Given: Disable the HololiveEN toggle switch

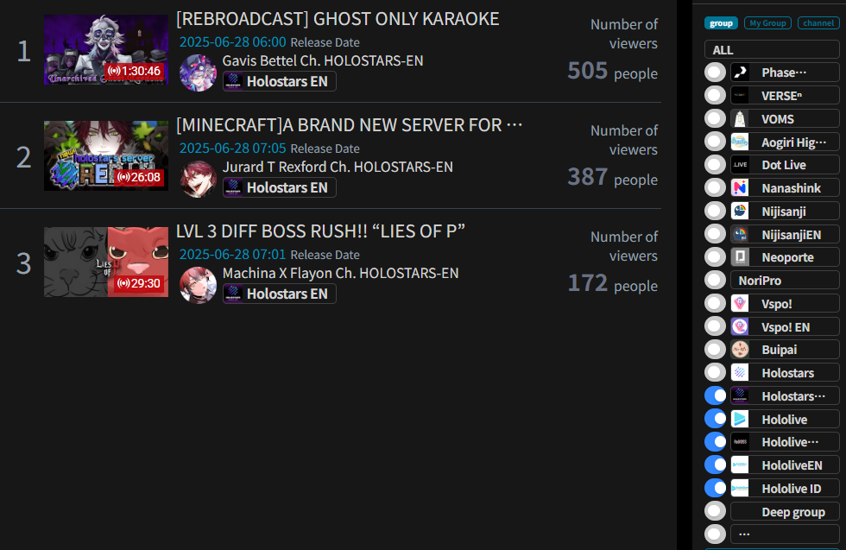Looking at the screenshot, I should pyautogui.click(x=715, y=465).
